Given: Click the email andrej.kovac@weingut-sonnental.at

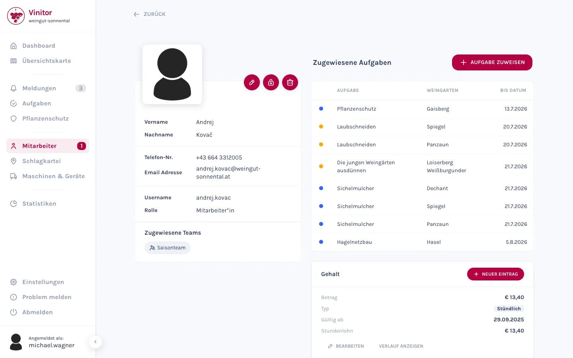Looking at the screenshot, I should [x=228, y=173].
